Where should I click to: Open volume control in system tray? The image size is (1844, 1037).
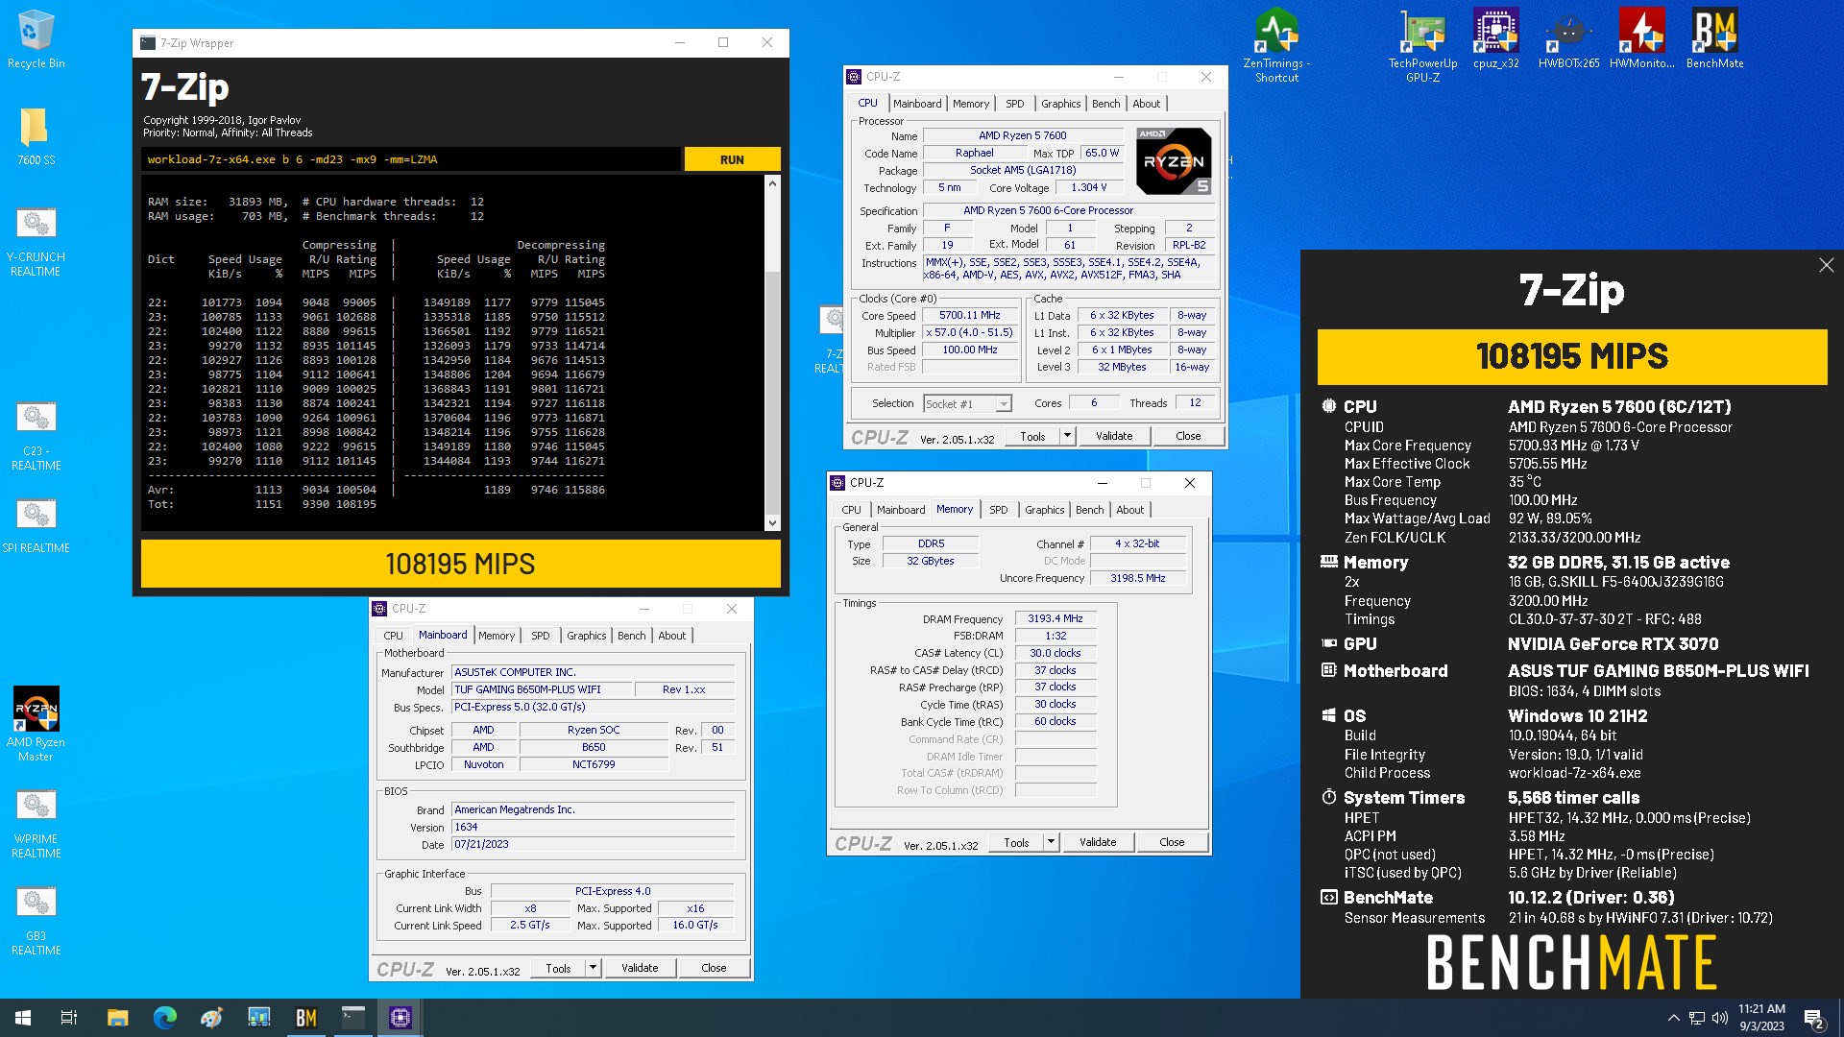pos(1720,1018)
